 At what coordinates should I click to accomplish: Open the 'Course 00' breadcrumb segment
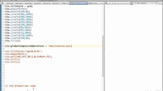tap(47, 3)
